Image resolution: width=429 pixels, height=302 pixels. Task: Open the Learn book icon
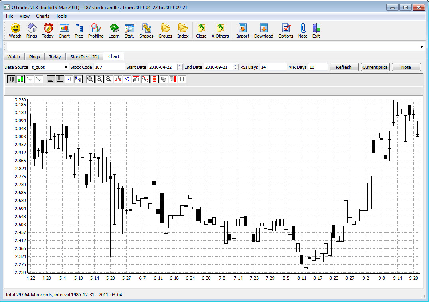[x=114, y=30]
